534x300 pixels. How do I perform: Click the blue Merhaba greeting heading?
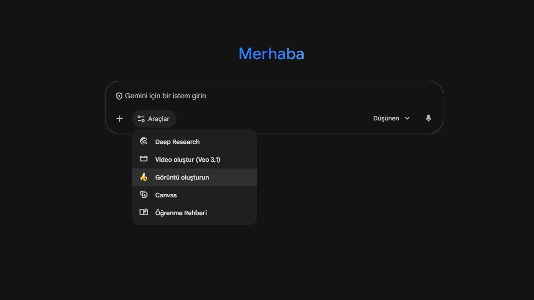pyautogui.click(x=271, y=54)
